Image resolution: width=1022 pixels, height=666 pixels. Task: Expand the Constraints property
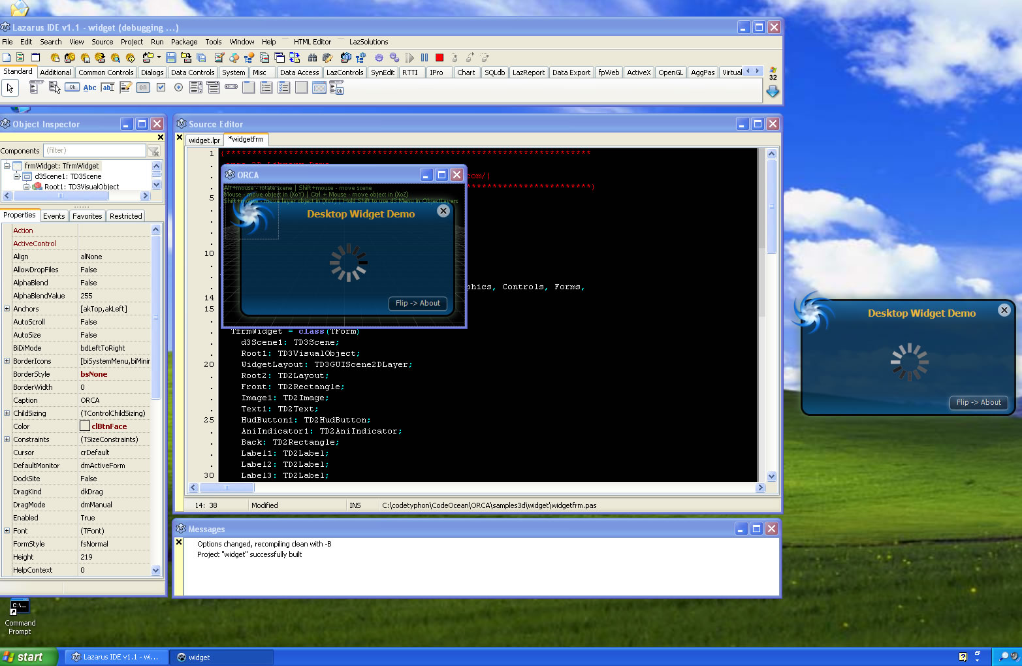(x=7, y=439)
